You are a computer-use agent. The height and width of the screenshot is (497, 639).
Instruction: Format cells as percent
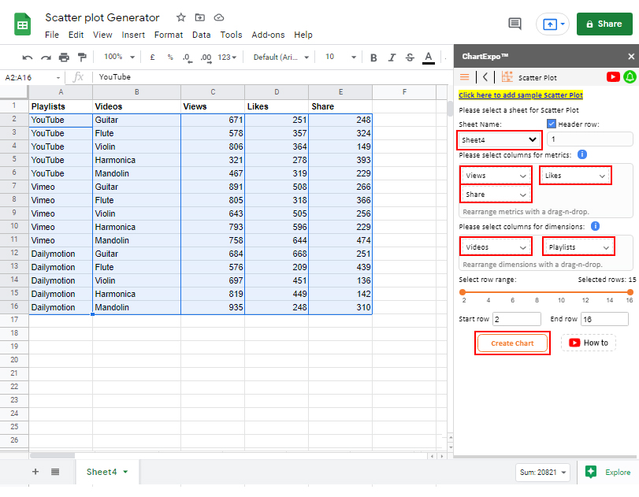(170, 57)
